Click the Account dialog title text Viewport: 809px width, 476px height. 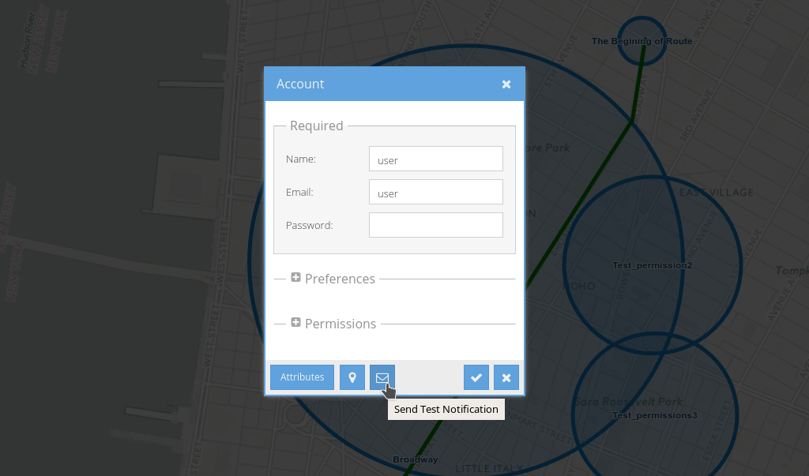(x=300, y=84)
